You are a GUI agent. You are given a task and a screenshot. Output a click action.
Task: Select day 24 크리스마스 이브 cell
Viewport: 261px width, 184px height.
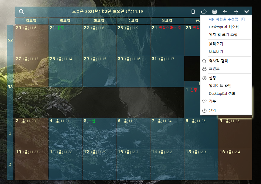(167, 40)
